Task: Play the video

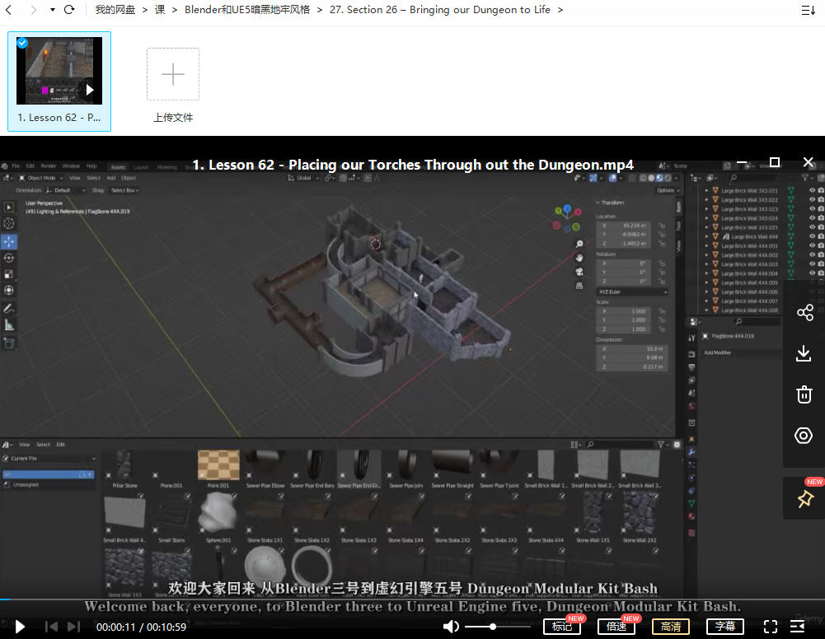Action: [x=20, y=627]
